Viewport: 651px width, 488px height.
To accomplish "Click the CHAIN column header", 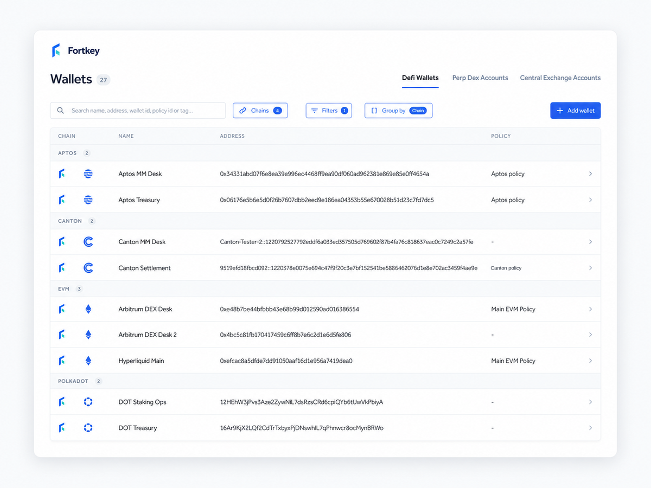I will [x=67, y=136].
